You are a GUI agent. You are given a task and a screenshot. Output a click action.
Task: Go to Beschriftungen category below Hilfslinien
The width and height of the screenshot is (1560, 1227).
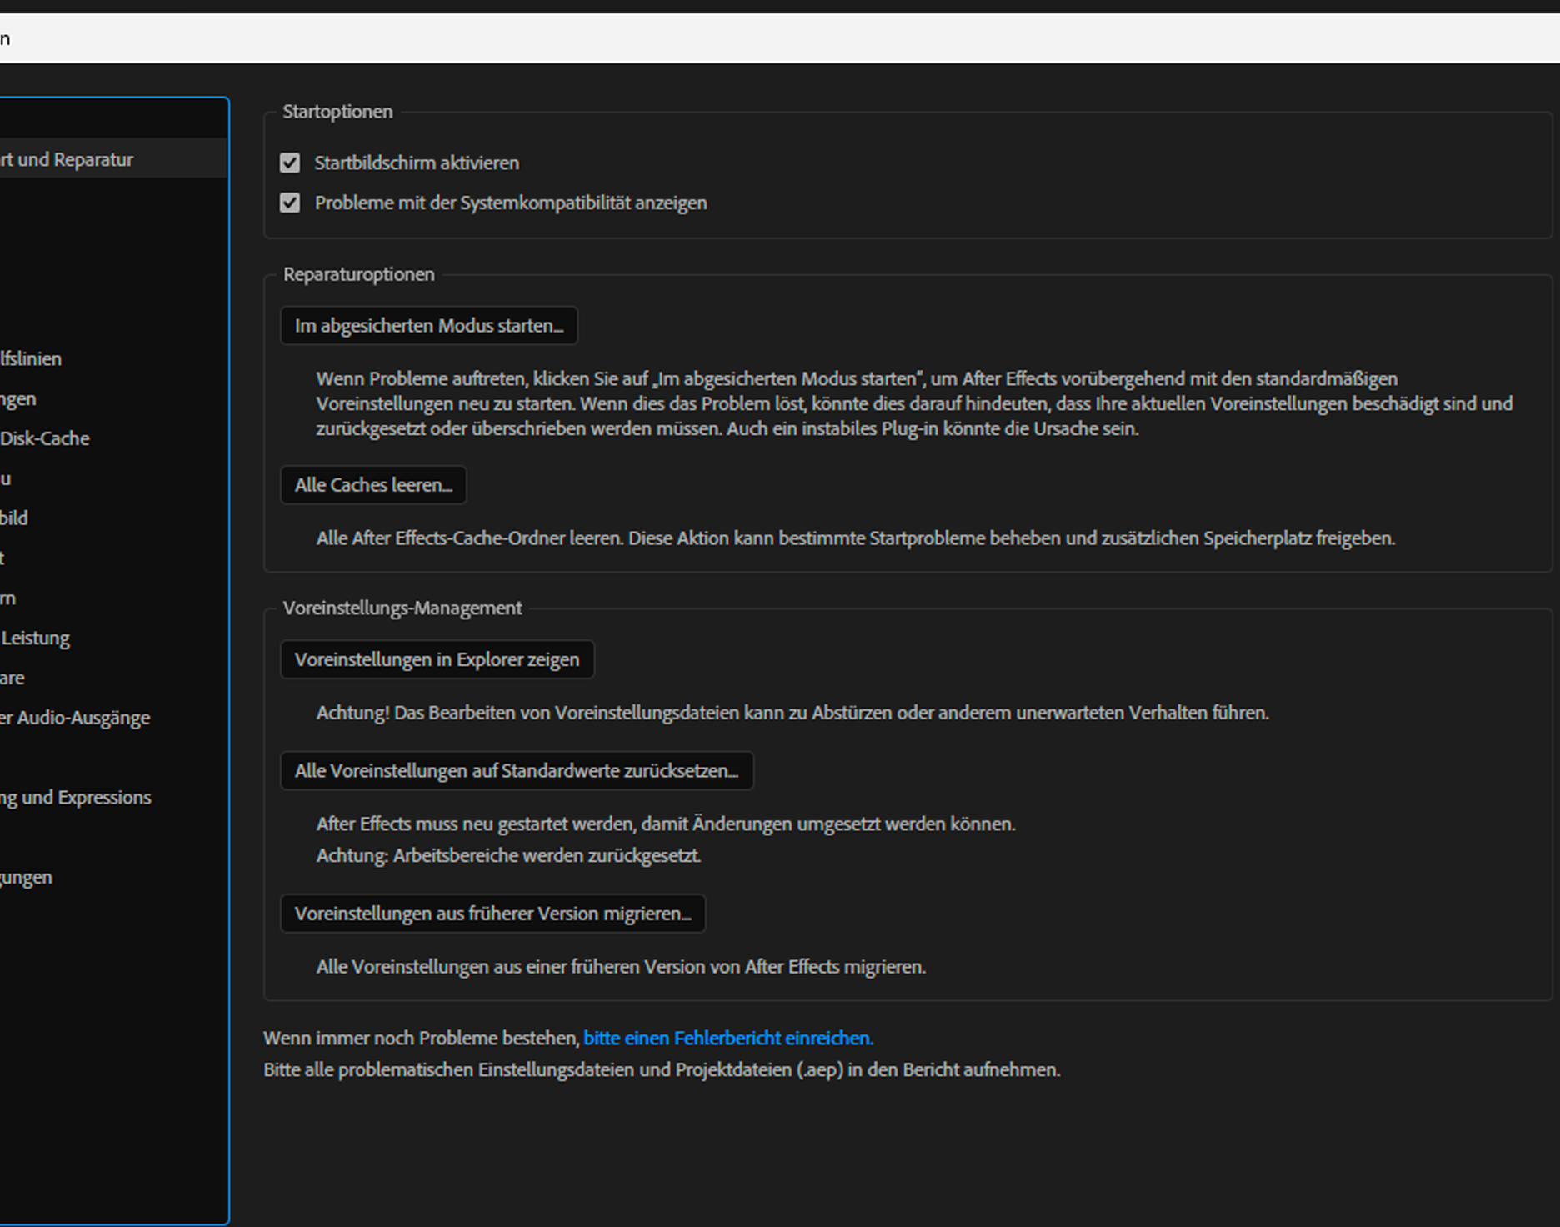click(18, 398)
